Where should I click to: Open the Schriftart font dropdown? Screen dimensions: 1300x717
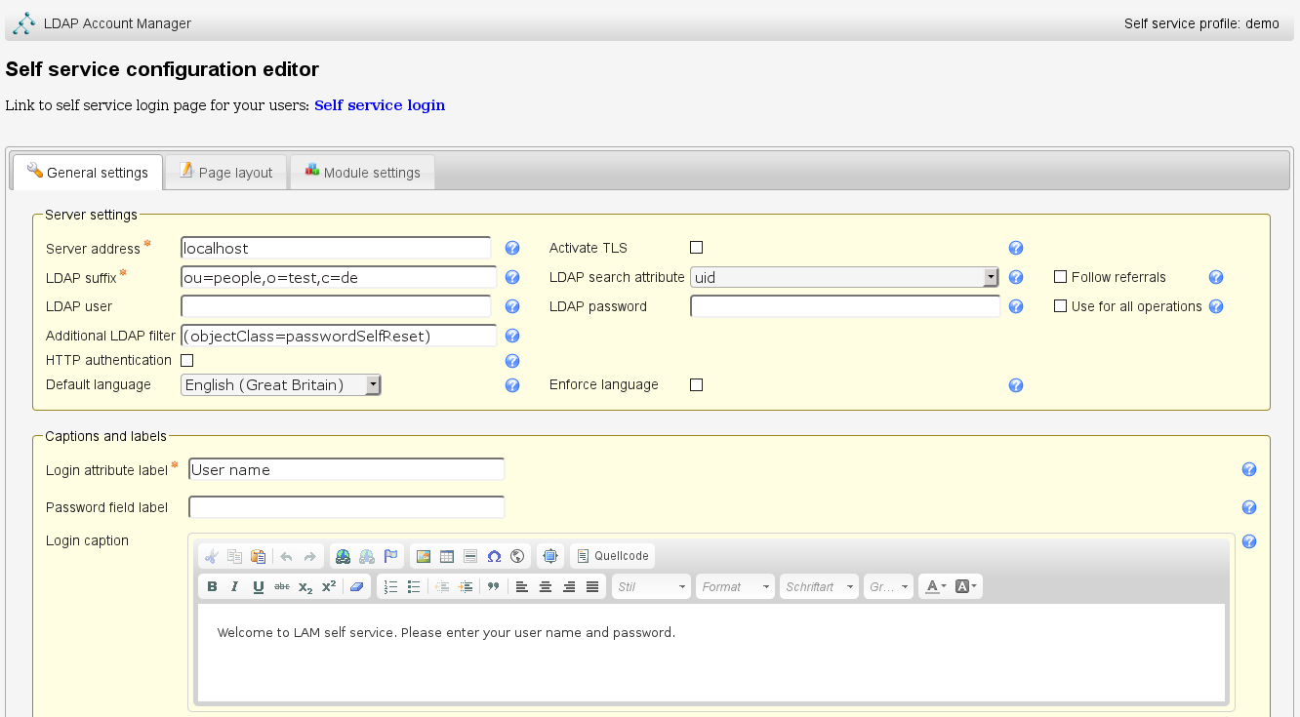point(819,587)
